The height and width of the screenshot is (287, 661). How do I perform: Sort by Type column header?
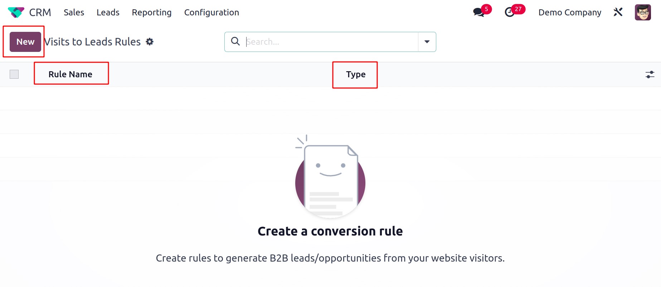356,74
